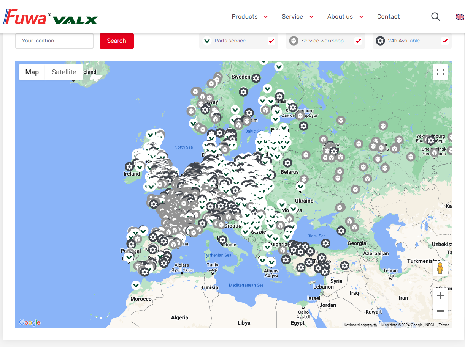The image size is (465, 347).
Task: Select the Pegman street view icon
Action: [440, 268]
